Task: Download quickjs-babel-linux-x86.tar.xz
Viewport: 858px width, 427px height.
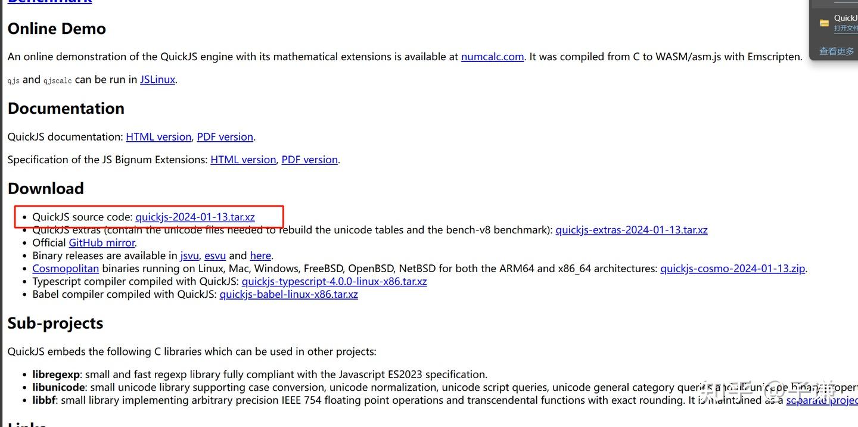Action: coord(288,294)
